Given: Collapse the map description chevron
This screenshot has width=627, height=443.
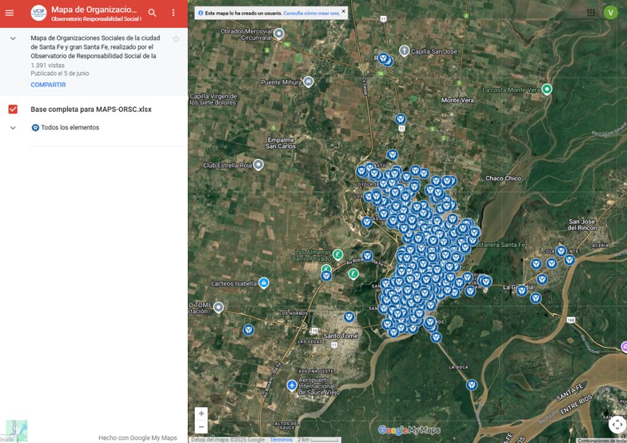Looking at the screenshot, I should click(x=13, y=39).
